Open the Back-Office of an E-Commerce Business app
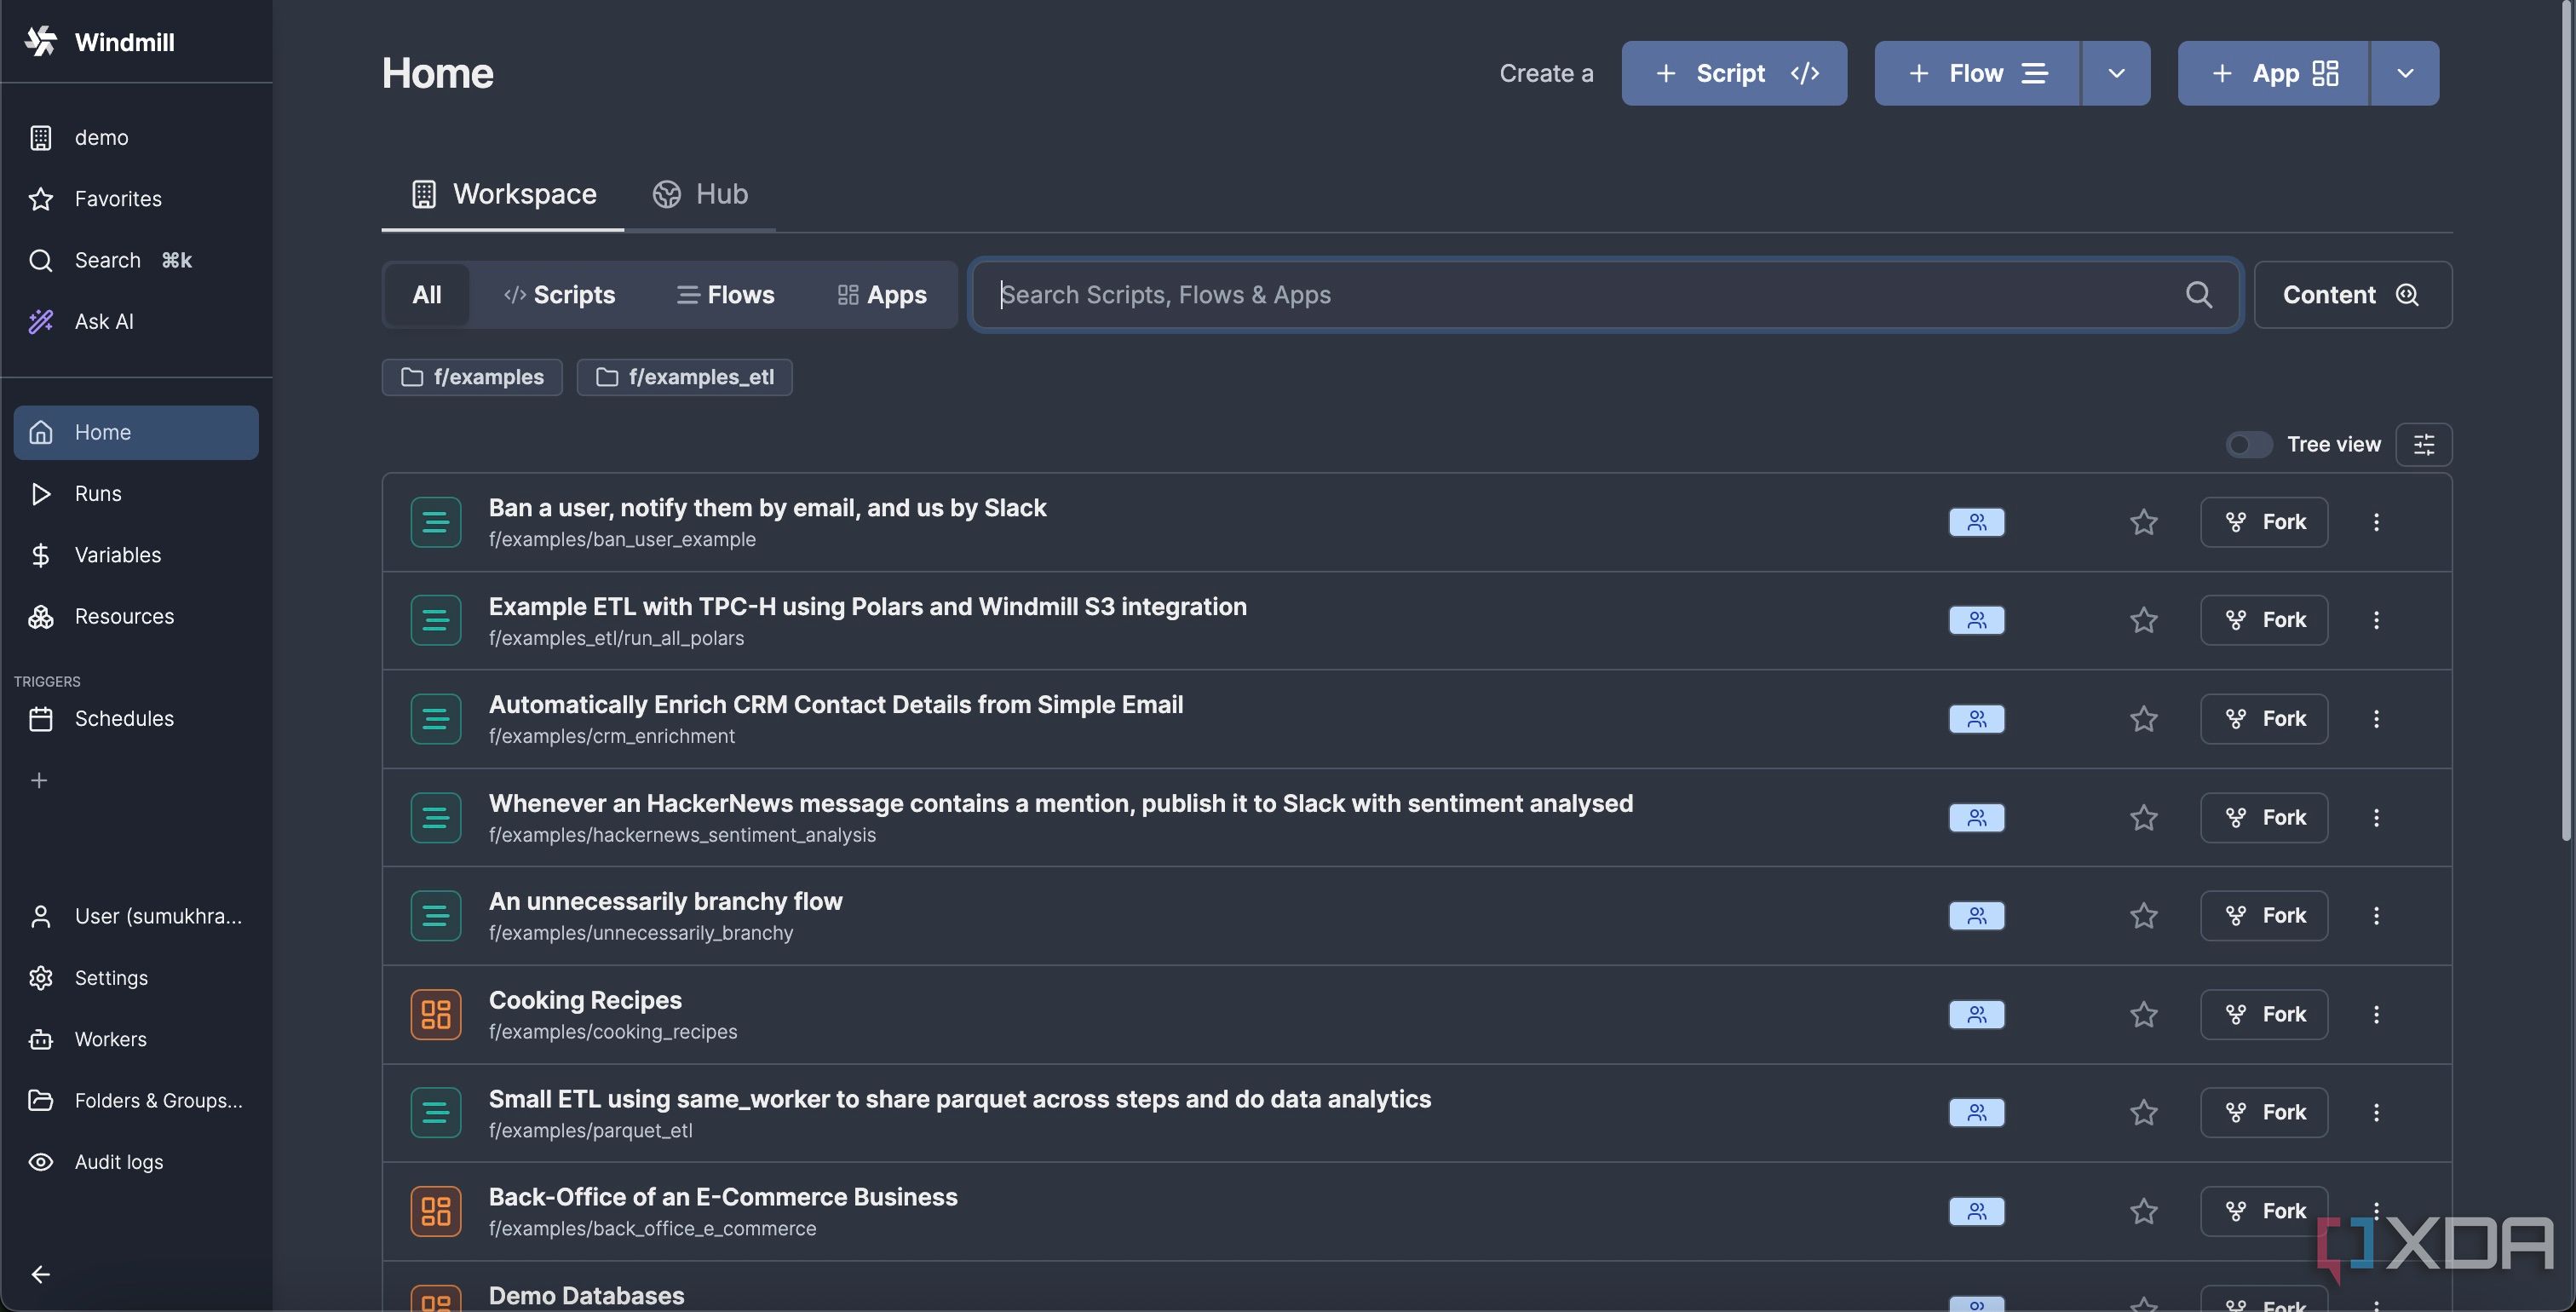 click(723, 1197)
